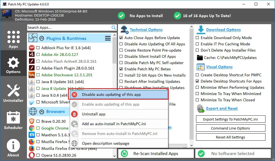This screenshot has height=161, width=275.
Task: Check Disable Silent Install Of Apps
Action: pyautogui.click(x=121, y=56)
